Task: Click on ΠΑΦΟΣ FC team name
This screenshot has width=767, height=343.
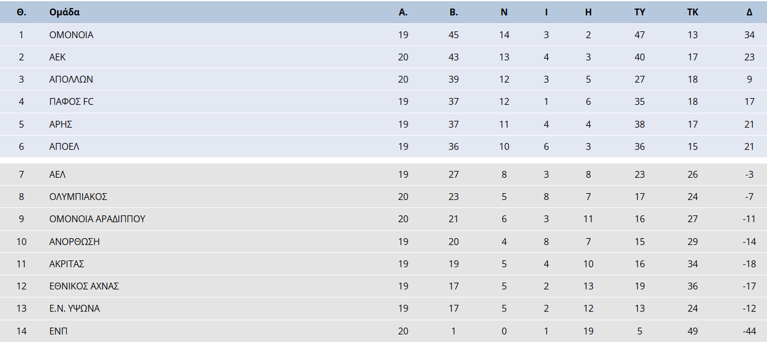Action: [x=71, y=101]
